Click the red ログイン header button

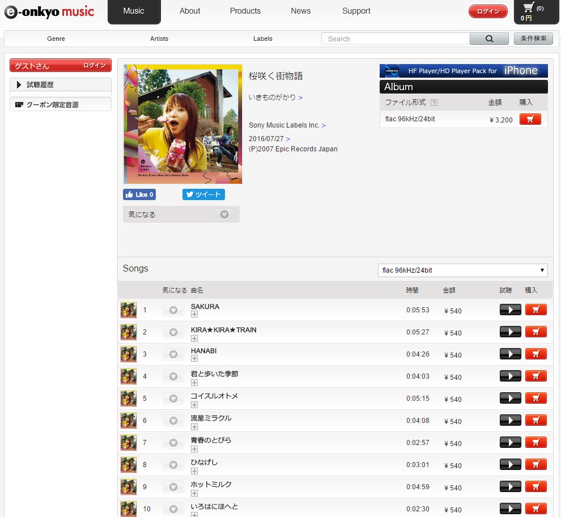(x=488, y=11)
